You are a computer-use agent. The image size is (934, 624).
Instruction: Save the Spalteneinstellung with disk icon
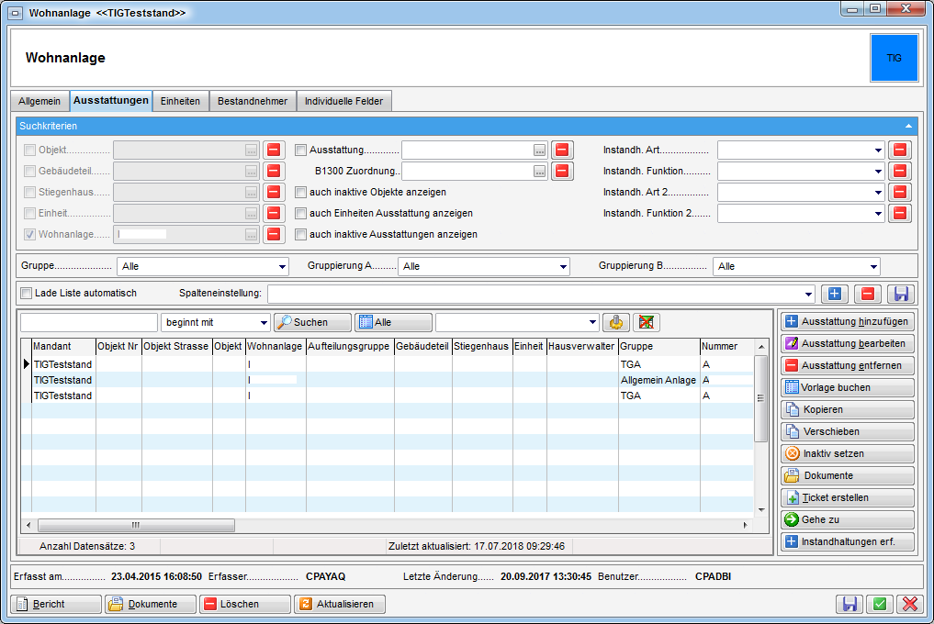click(901, 294)
